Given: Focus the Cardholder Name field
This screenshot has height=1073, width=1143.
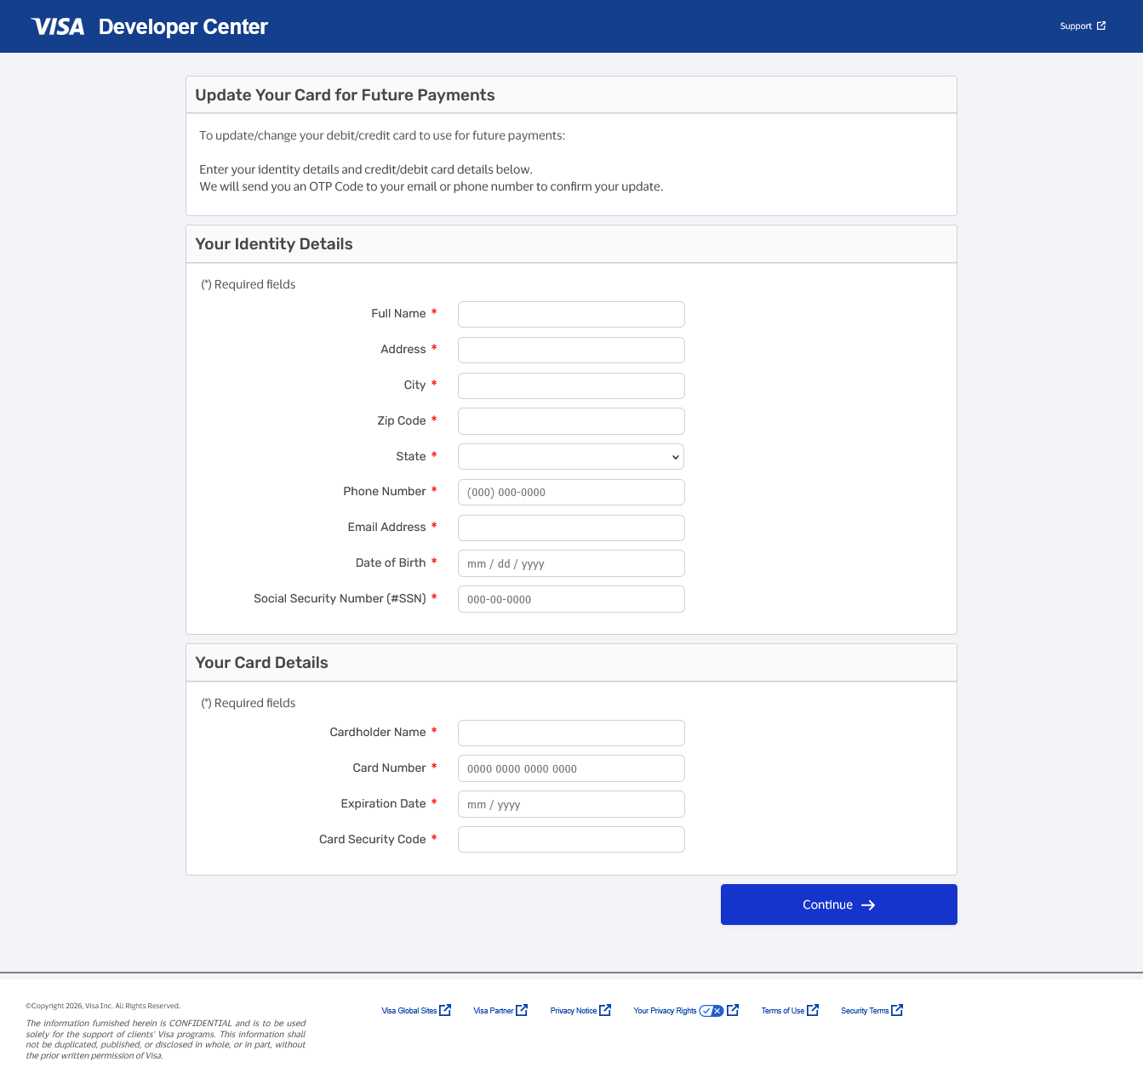Looking at the screenshot, I should (x=571, y=733).
